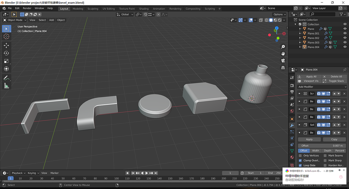
Task: Select the Cursor tool in the viewport toolbar
Action: pos(7,37)
